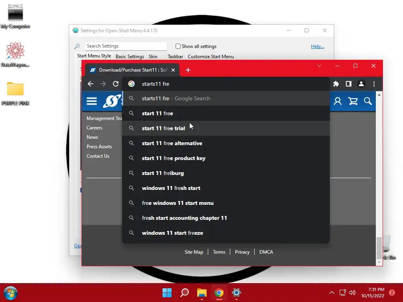Switch to Basic Settings tab
Screen dimensions: 403x302
tap(130, 57)
